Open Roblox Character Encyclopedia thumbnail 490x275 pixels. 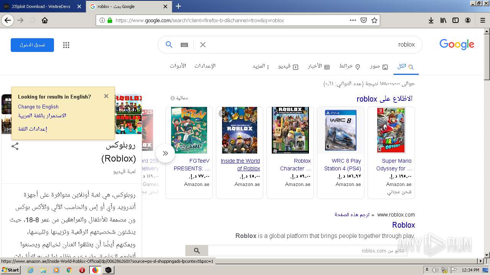[290, 130]
